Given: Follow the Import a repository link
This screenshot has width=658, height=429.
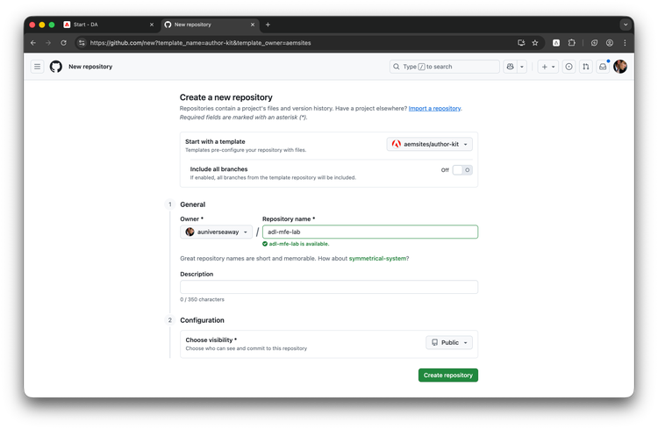Looking at the screenshot, I should [x=434, y=108].
